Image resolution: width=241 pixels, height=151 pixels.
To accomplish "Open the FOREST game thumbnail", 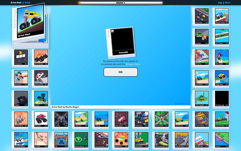I will [x=20, y=99].
